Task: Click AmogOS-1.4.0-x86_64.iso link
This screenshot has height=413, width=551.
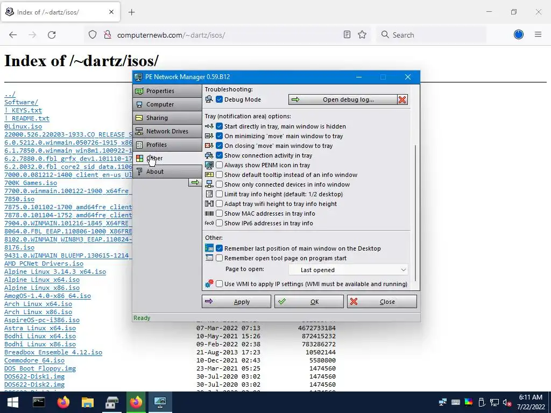Action: pyautogui.click(x=47, y=296)
